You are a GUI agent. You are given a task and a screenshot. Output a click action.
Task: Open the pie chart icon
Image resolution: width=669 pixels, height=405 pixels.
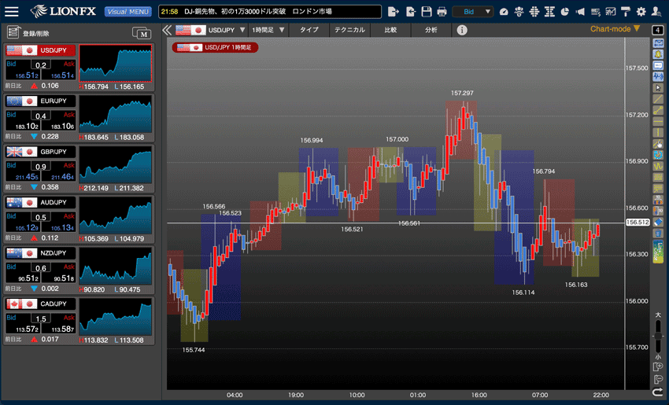(x=566, y=12)
